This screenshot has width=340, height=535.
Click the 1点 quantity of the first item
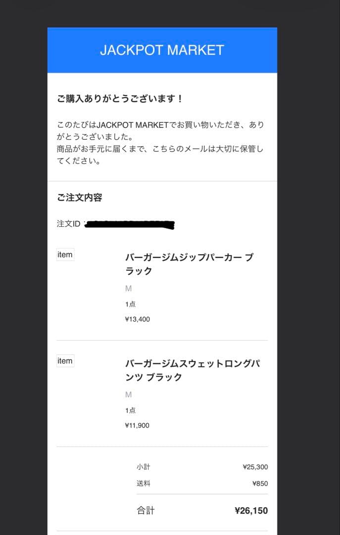click(x=131, y=304)
